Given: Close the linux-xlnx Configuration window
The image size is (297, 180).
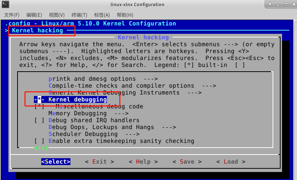Looking at the screenshot, I should pos(294,4).
